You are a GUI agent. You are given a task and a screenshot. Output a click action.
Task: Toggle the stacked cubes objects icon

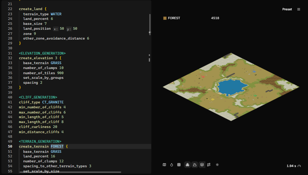[x=188, y=165]
